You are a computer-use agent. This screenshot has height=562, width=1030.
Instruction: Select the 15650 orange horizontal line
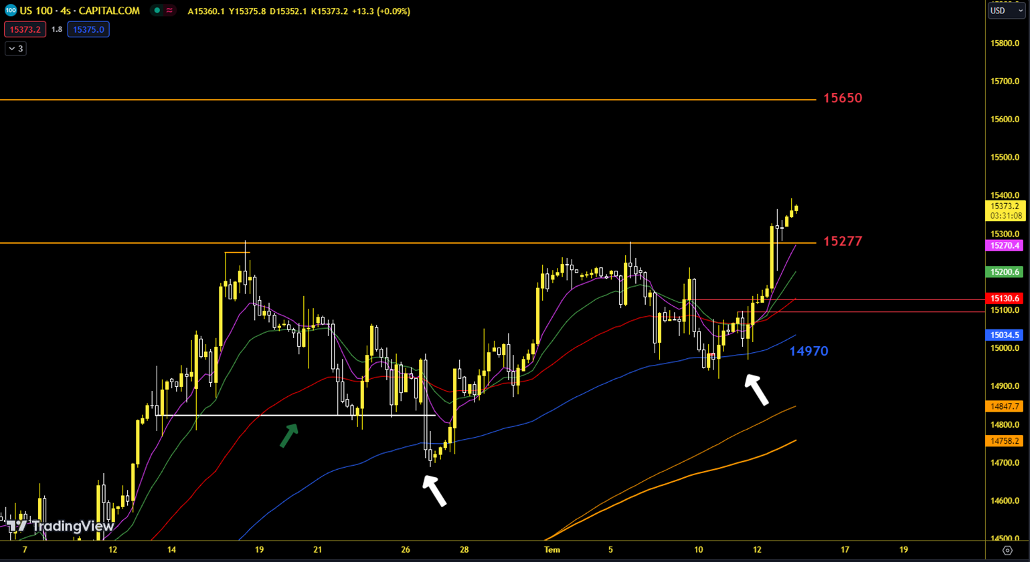(x=402, y=100)
